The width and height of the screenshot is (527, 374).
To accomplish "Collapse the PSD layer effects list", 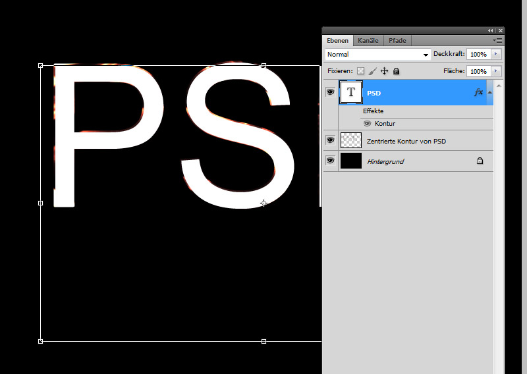I will pyautogui.click(x=489, y=93).
